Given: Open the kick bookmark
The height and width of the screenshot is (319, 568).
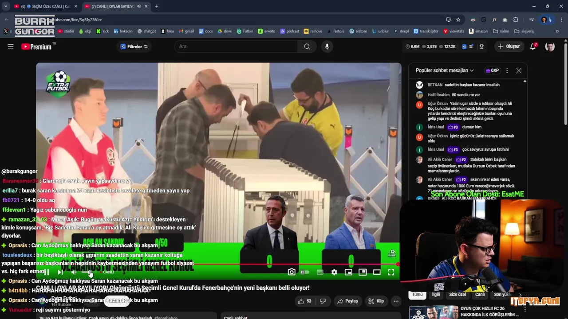Looking at the screenshot, I should (x=103, y=31).
